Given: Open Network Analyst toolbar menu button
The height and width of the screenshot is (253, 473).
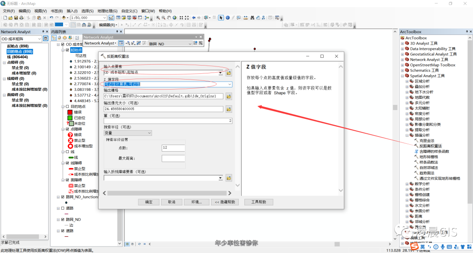Looking at the screenshot, I should (x=100, y=43).
